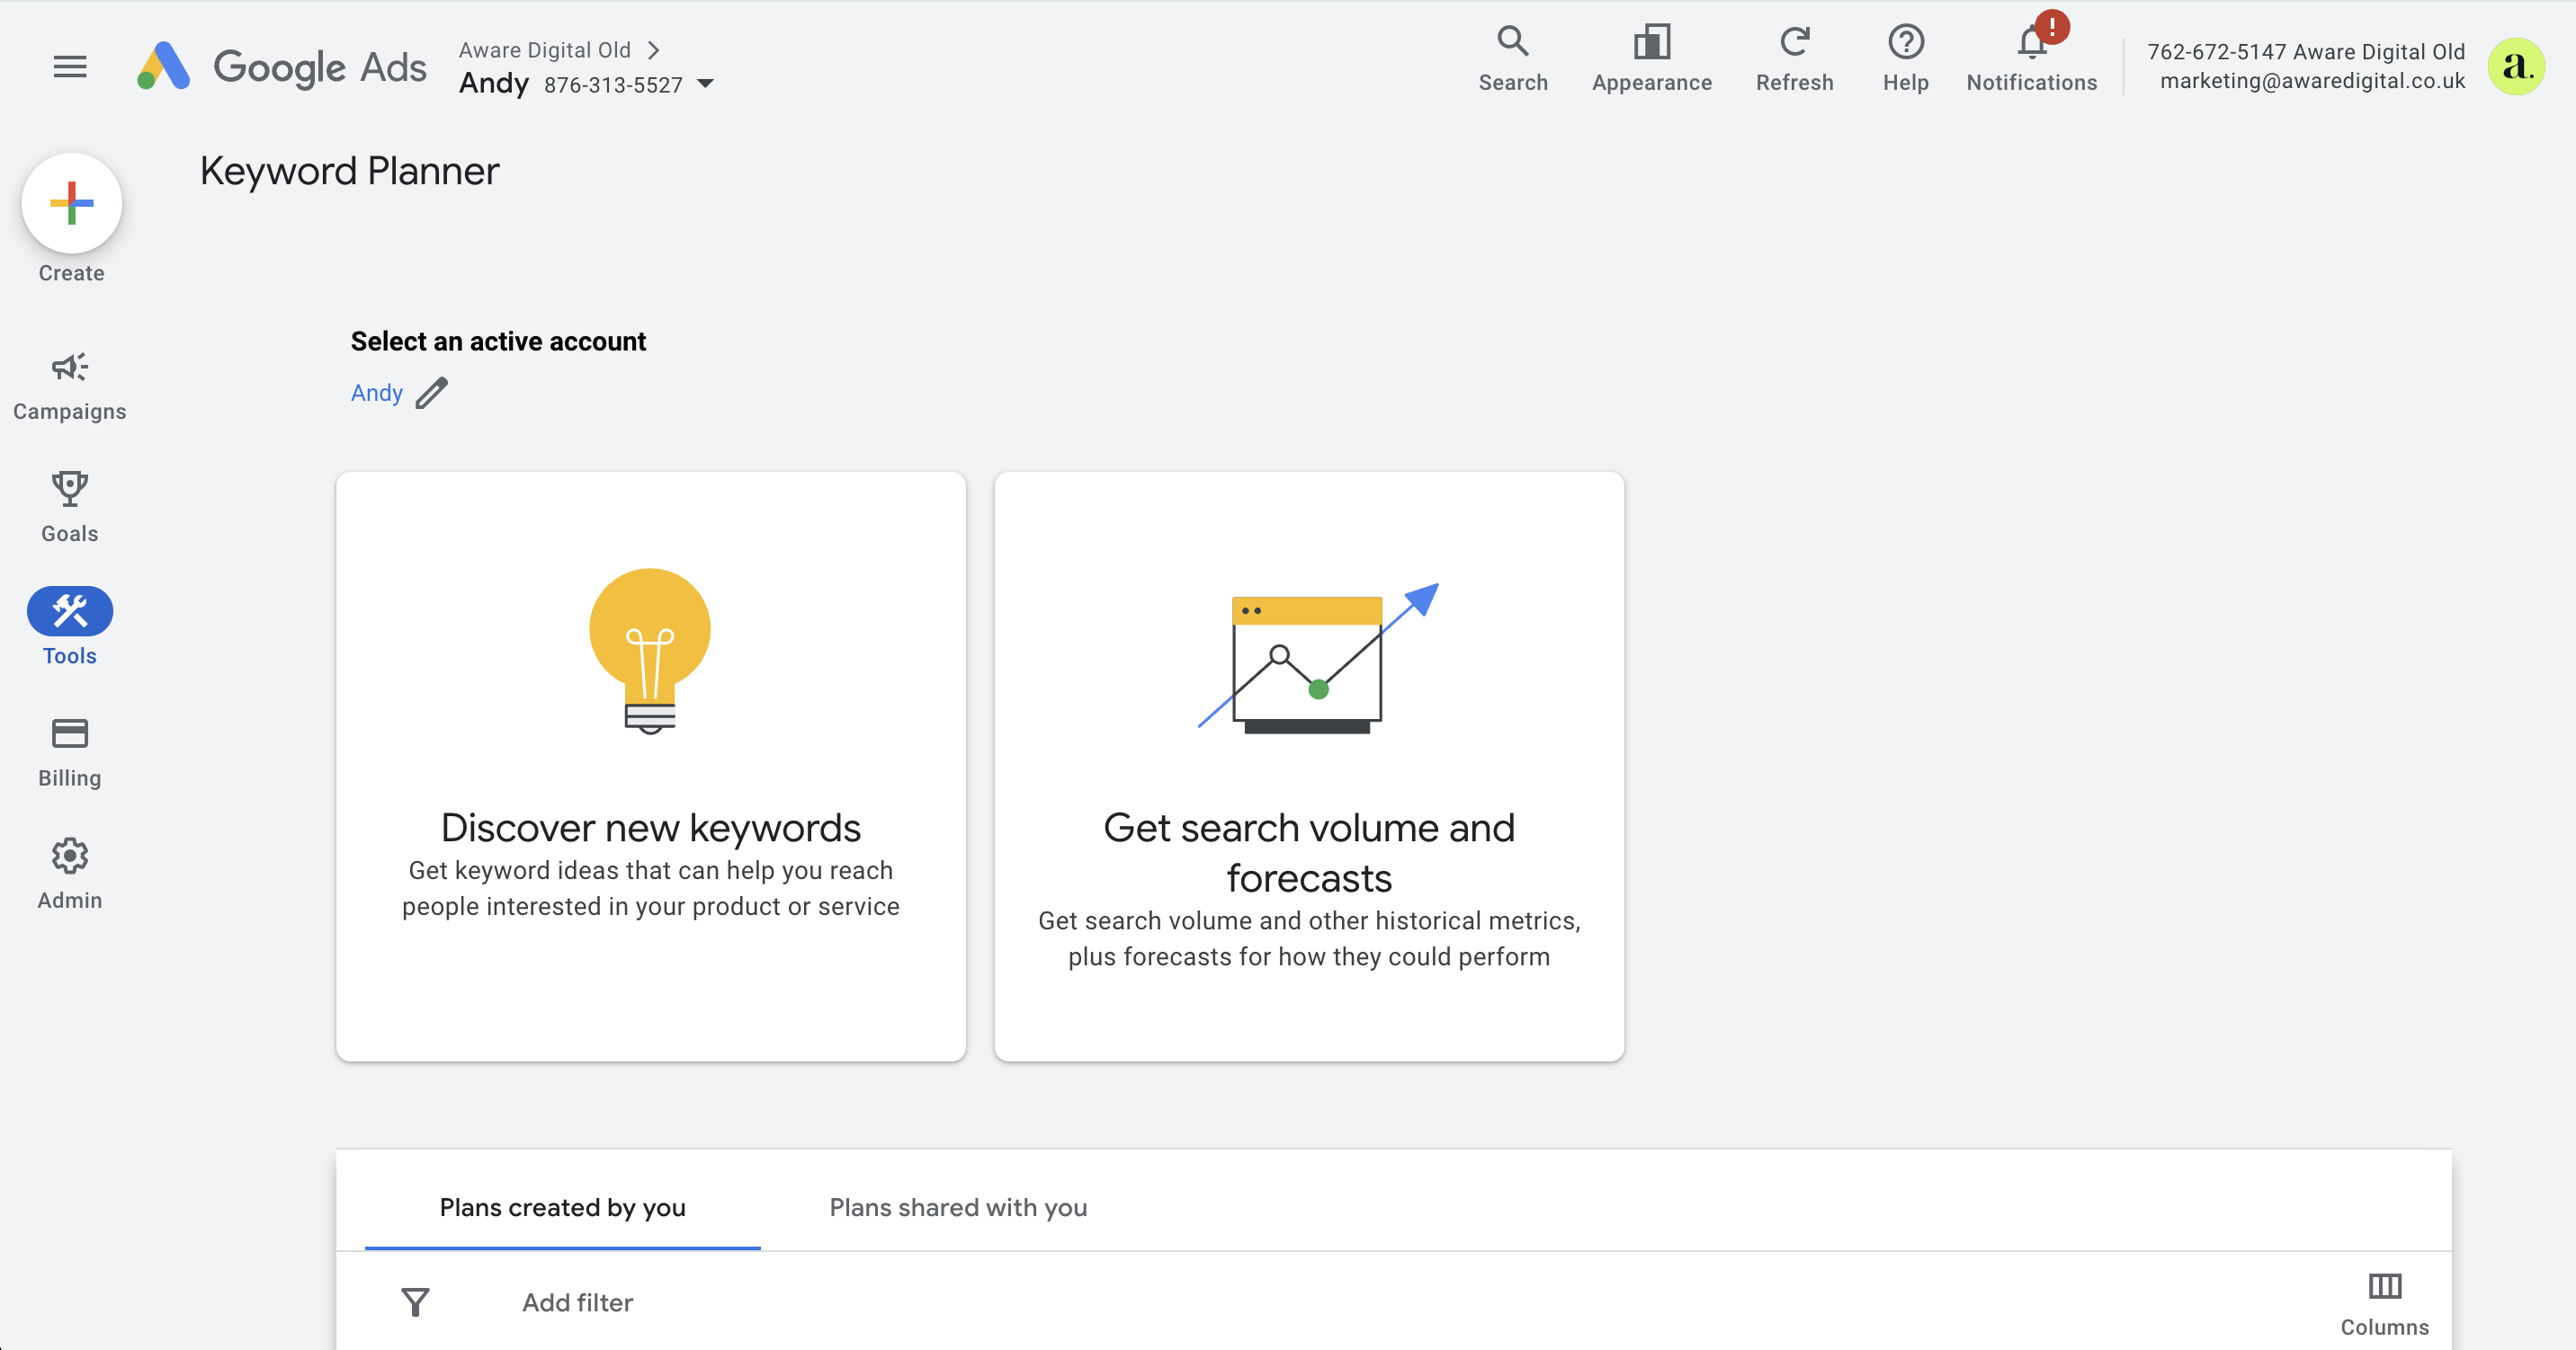Go to Campaigns in sidebar

point(70,386)
